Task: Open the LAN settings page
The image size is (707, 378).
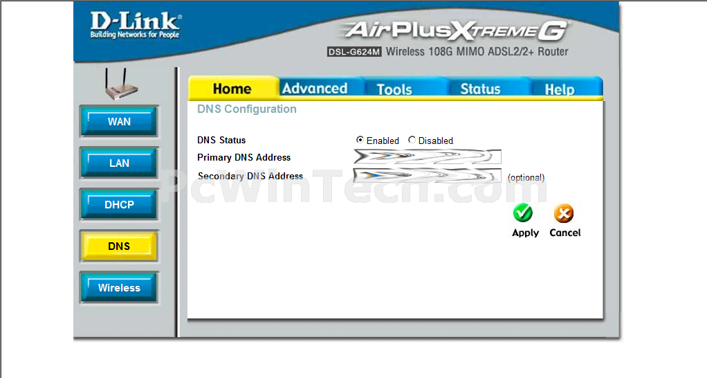Action: (x=119, y=163)
